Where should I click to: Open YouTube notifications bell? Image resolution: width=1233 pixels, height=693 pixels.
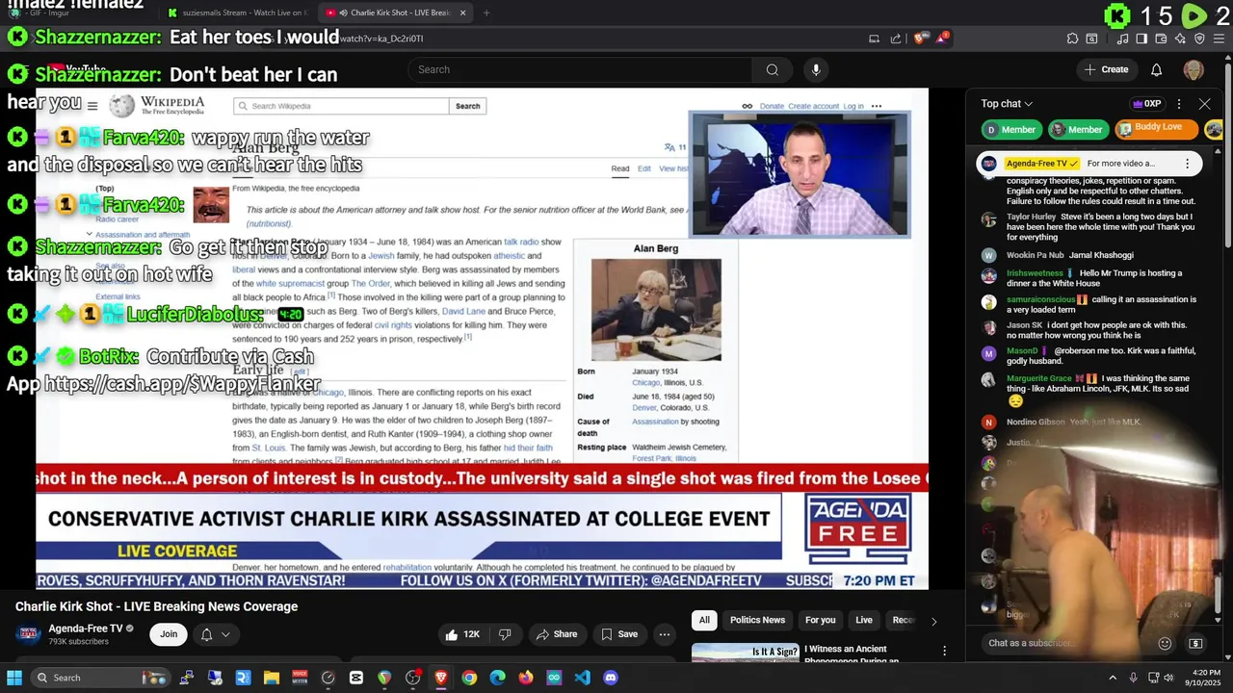pyautogui.click(x=1156, y=69)
